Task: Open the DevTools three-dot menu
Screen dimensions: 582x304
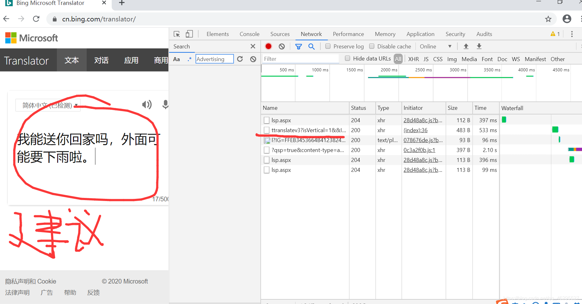Action: [x=572, y=34]
